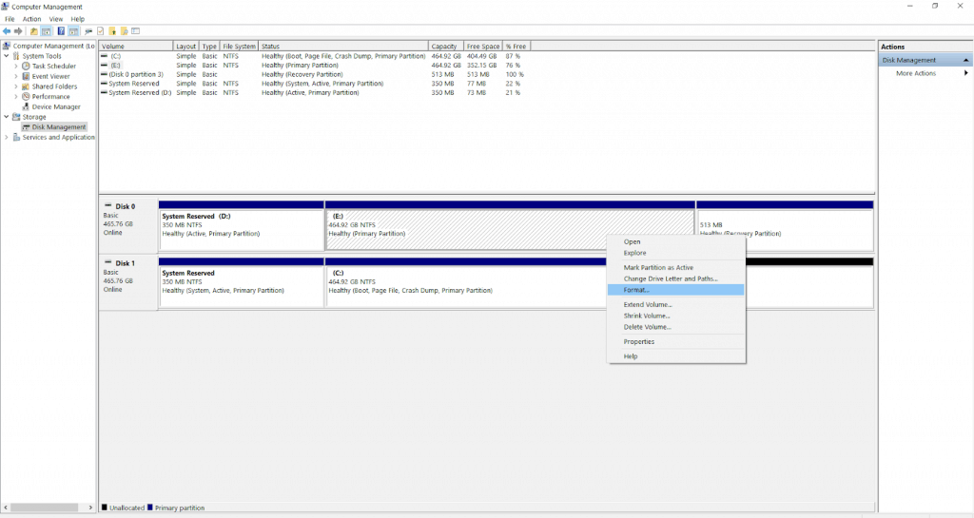Sort by the Capacity column header
974x518 pixels.
click(x=446, y=47)
